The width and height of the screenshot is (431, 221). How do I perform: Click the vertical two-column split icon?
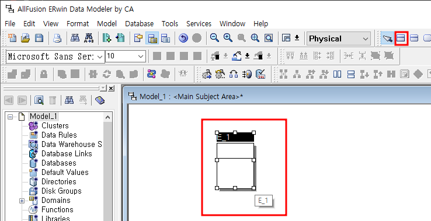pyautogui.click(x=337, y=74)
